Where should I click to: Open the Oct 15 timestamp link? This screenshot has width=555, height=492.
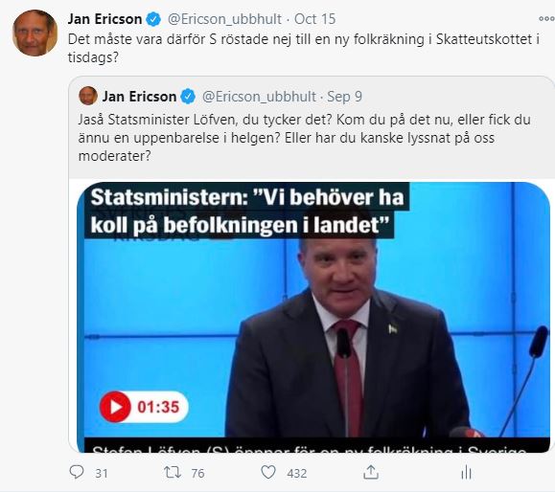point(315,19)
